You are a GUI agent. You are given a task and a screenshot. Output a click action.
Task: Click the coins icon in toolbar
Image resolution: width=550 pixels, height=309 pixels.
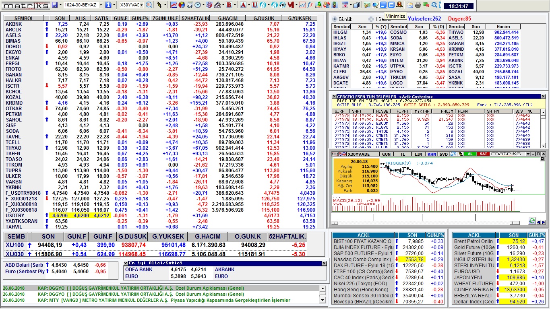[367, 5]
